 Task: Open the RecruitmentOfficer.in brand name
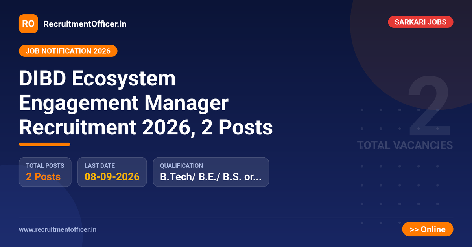click(85, 24)
